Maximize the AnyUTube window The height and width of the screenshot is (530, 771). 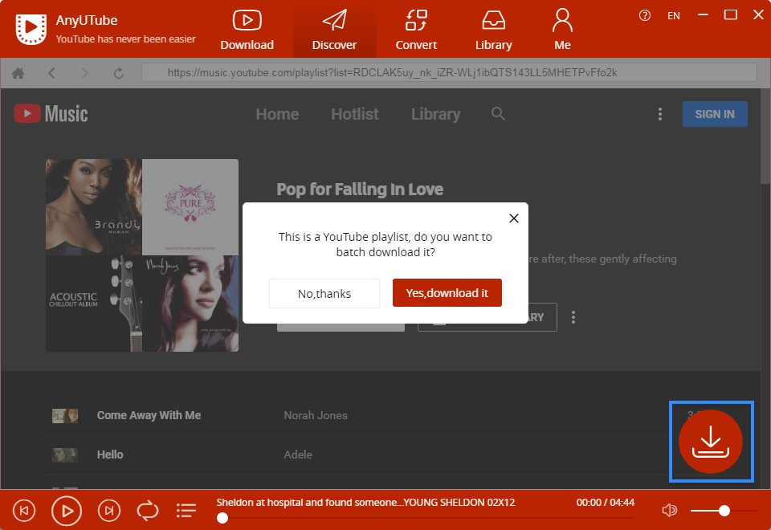tap(731, 15)
